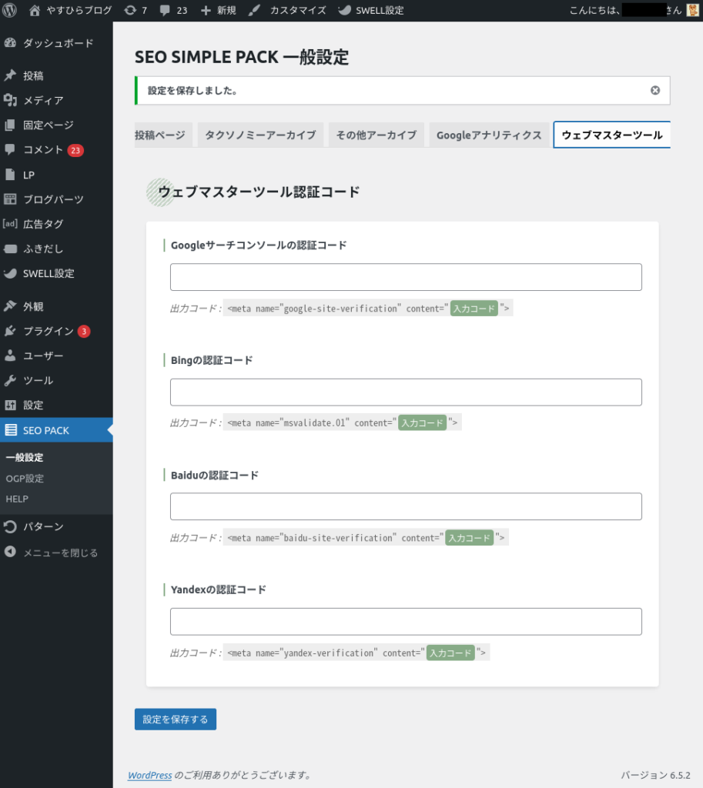Image resolution: width=703 pixels, height=788 pixels.
Task: Open OGP設定 submenu item
Action: (25, 478)
